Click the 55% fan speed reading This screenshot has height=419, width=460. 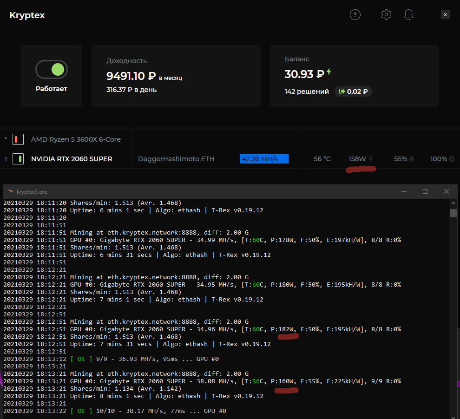401,159
